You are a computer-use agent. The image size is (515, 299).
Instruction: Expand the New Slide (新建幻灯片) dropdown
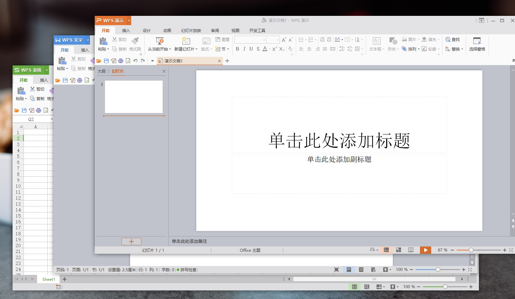[x=196, y=49]
